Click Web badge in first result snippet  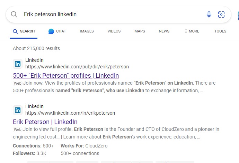coord(18,83)
